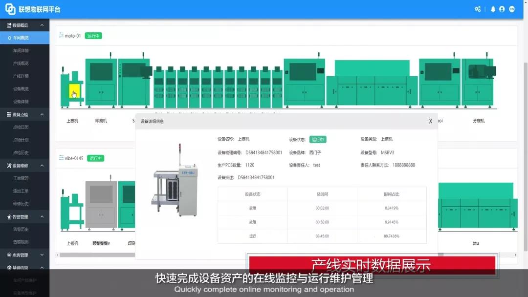
Task: Click the 西门子 brand value
Action: (315, 153)
